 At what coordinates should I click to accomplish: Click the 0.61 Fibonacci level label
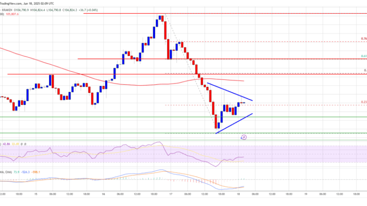(364, 56)
